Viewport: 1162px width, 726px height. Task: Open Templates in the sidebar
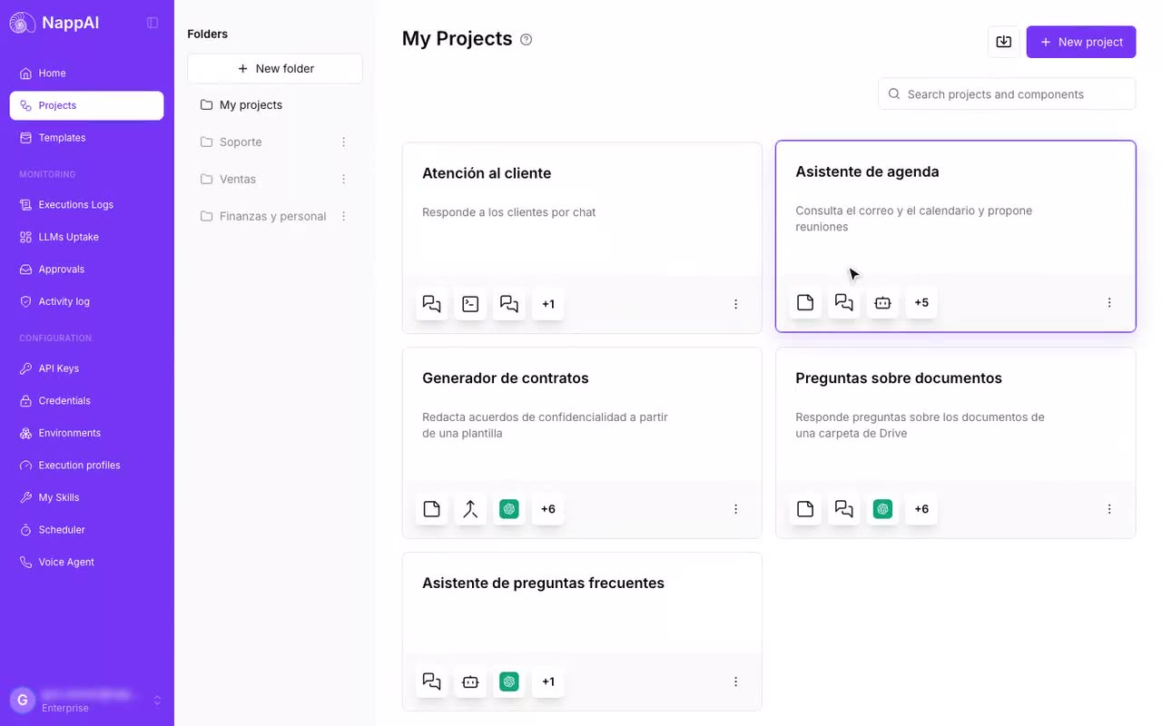click(x=87, y=138)
